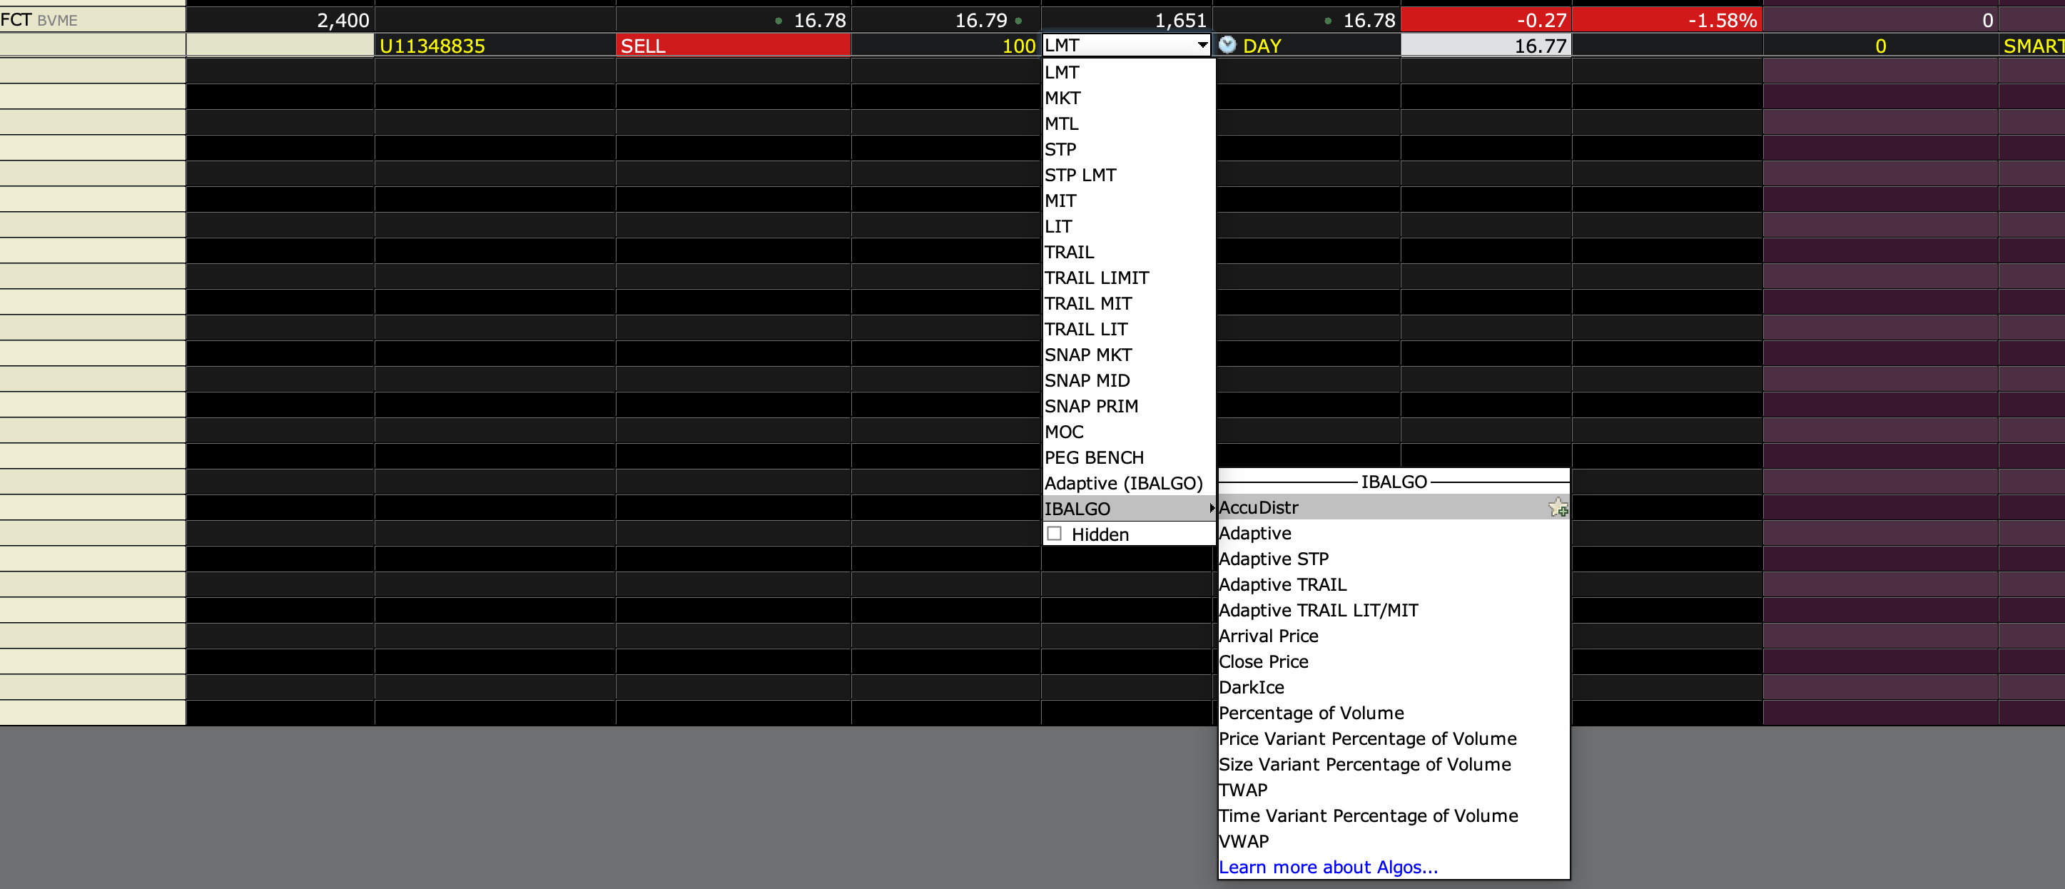2065x889 pixels.
Task: Click the star favorite icon on AccuDistr
Action: coord(1558,507)
